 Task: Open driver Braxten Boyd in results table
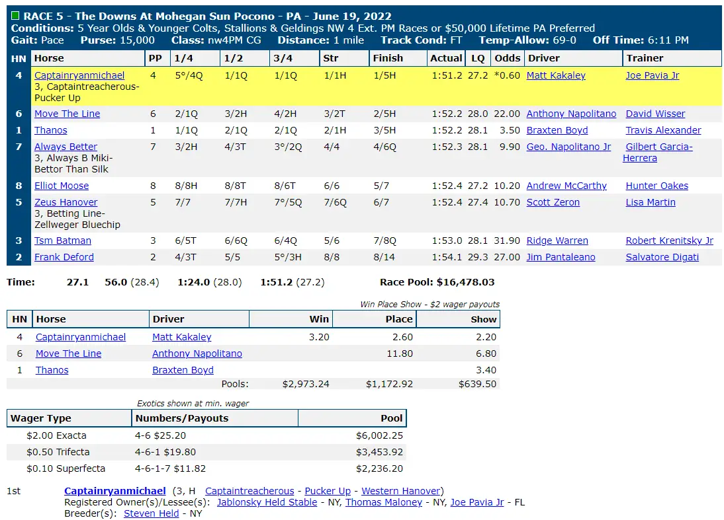click(557, 130)
